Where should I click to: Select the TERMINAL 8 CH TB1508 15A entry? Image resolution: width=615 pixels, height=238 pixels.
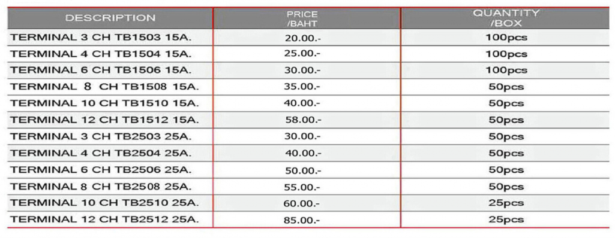tap(104, 87)
